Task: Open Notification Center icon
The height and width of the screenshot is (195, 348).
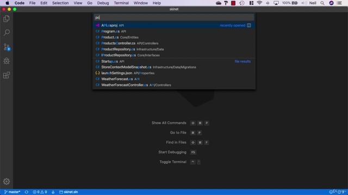Action: coord(339,3)
